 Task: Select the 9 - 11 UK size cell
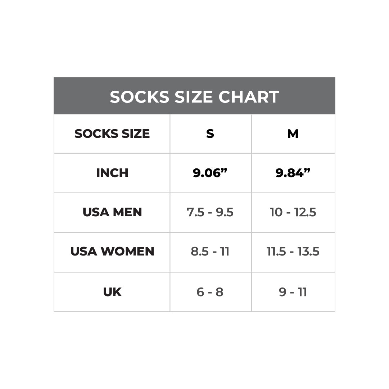(x=293, y=292)
